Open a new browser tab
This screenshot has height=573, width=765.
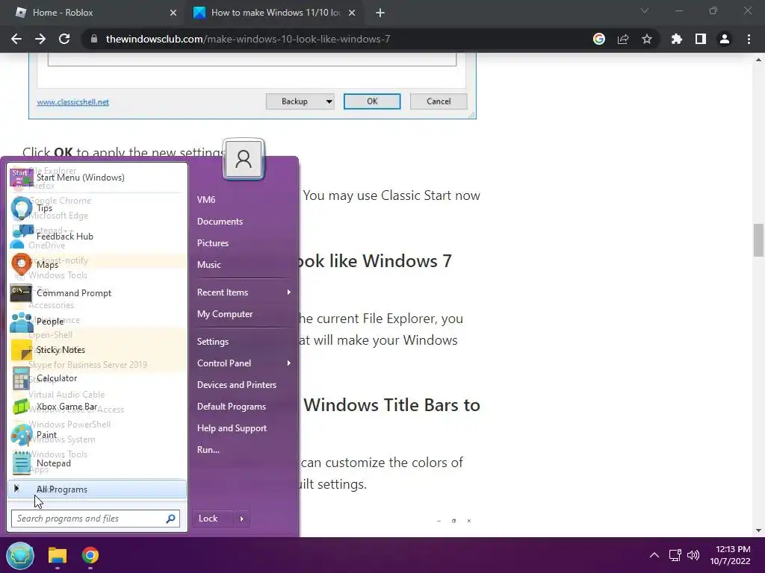click(x=380, y=13)
